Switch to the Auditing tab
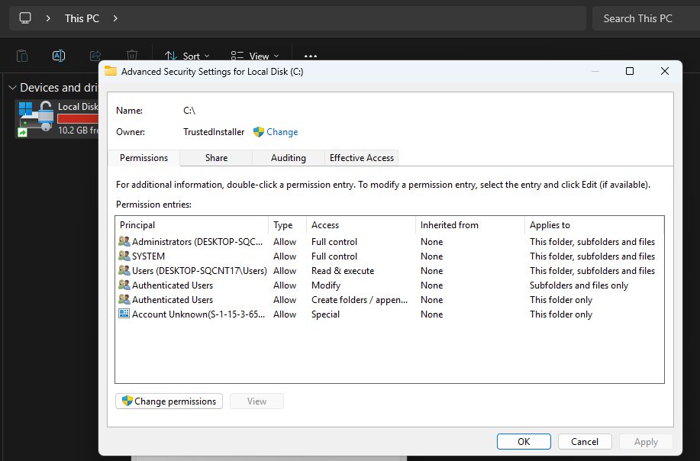Screen dimensions: 700x461 (x=288, y=157)
